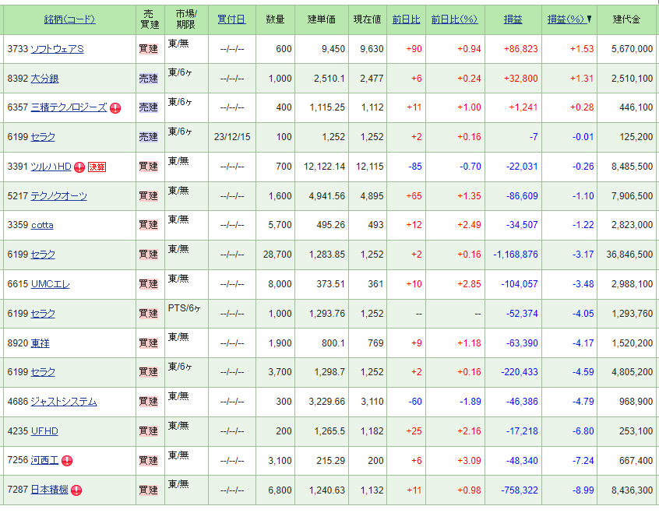The image size is (659, 513).
Task: Sort by 損益(%) column header link
Action: tap(566, 19)
